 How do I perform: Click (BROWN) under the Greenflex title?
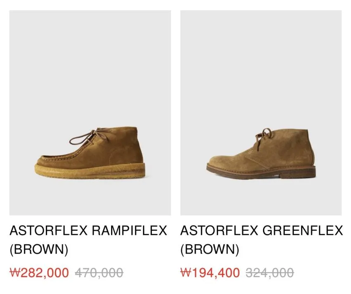click(x=210, y=249)
